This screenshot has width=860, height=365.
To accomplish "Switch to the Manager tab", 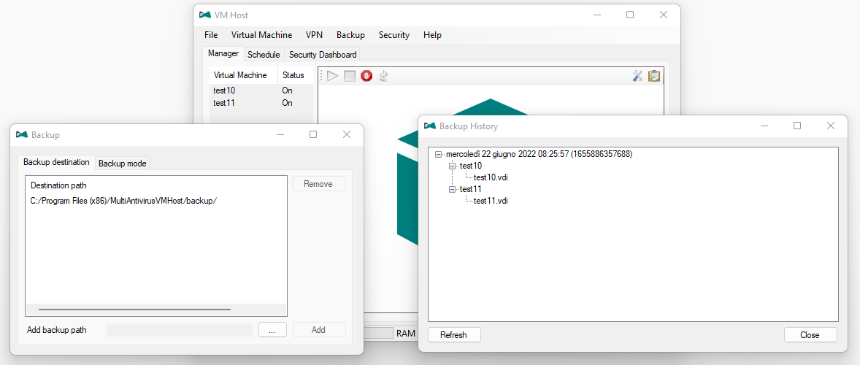I will click(x=223, y=54).
